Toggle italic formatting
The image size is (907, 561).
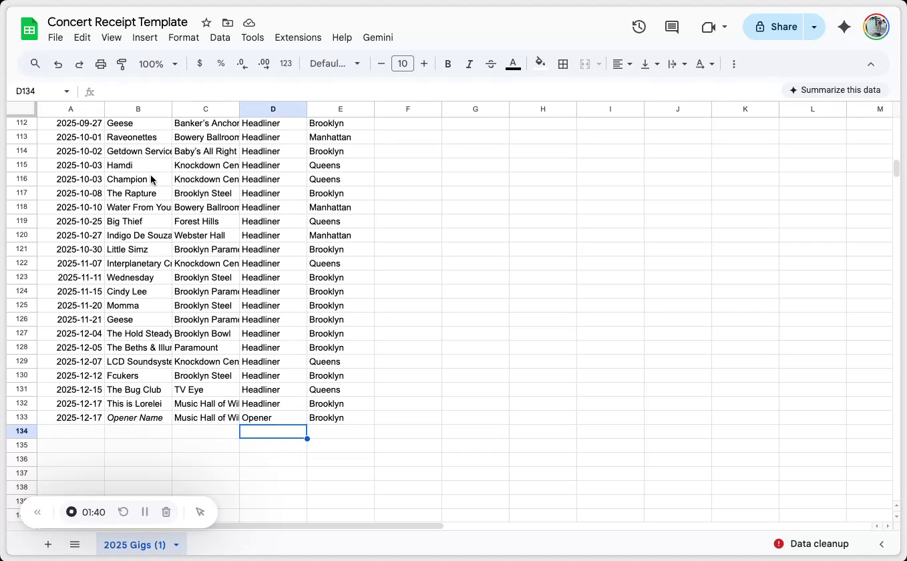(470, 64)
